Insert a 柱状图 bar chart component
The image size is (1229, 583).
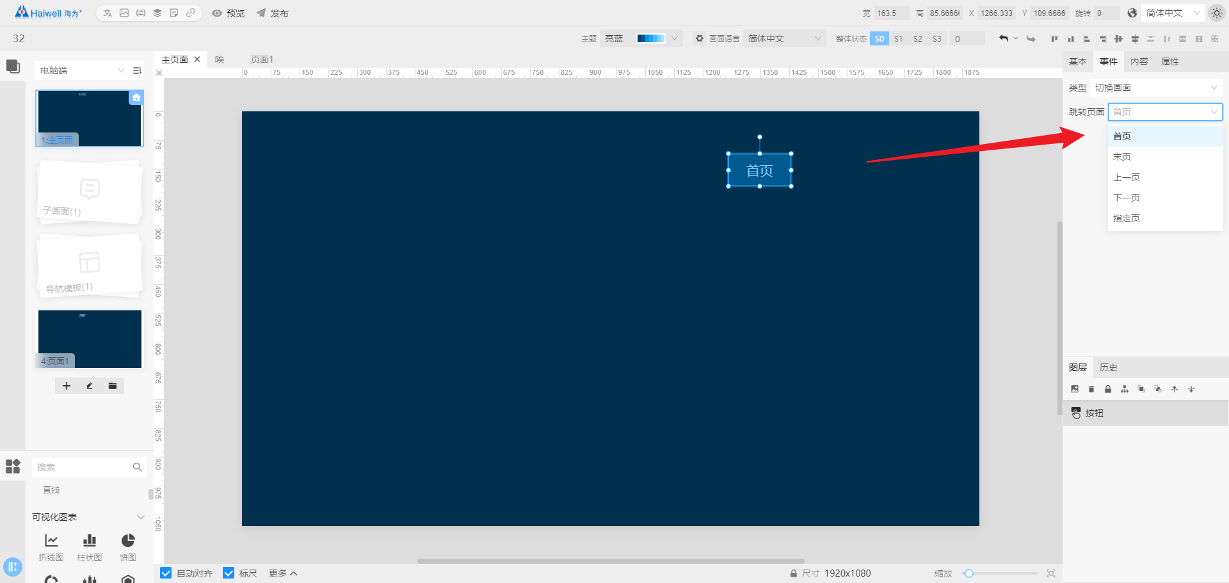pyautogui.click(x=90, y=547)
